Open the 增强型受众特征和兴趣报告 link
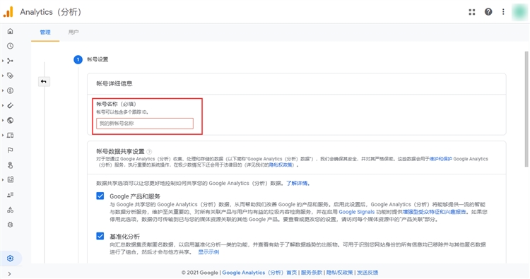Image resolution: width=530 pixels, height=279 pixels. (434, 212)
